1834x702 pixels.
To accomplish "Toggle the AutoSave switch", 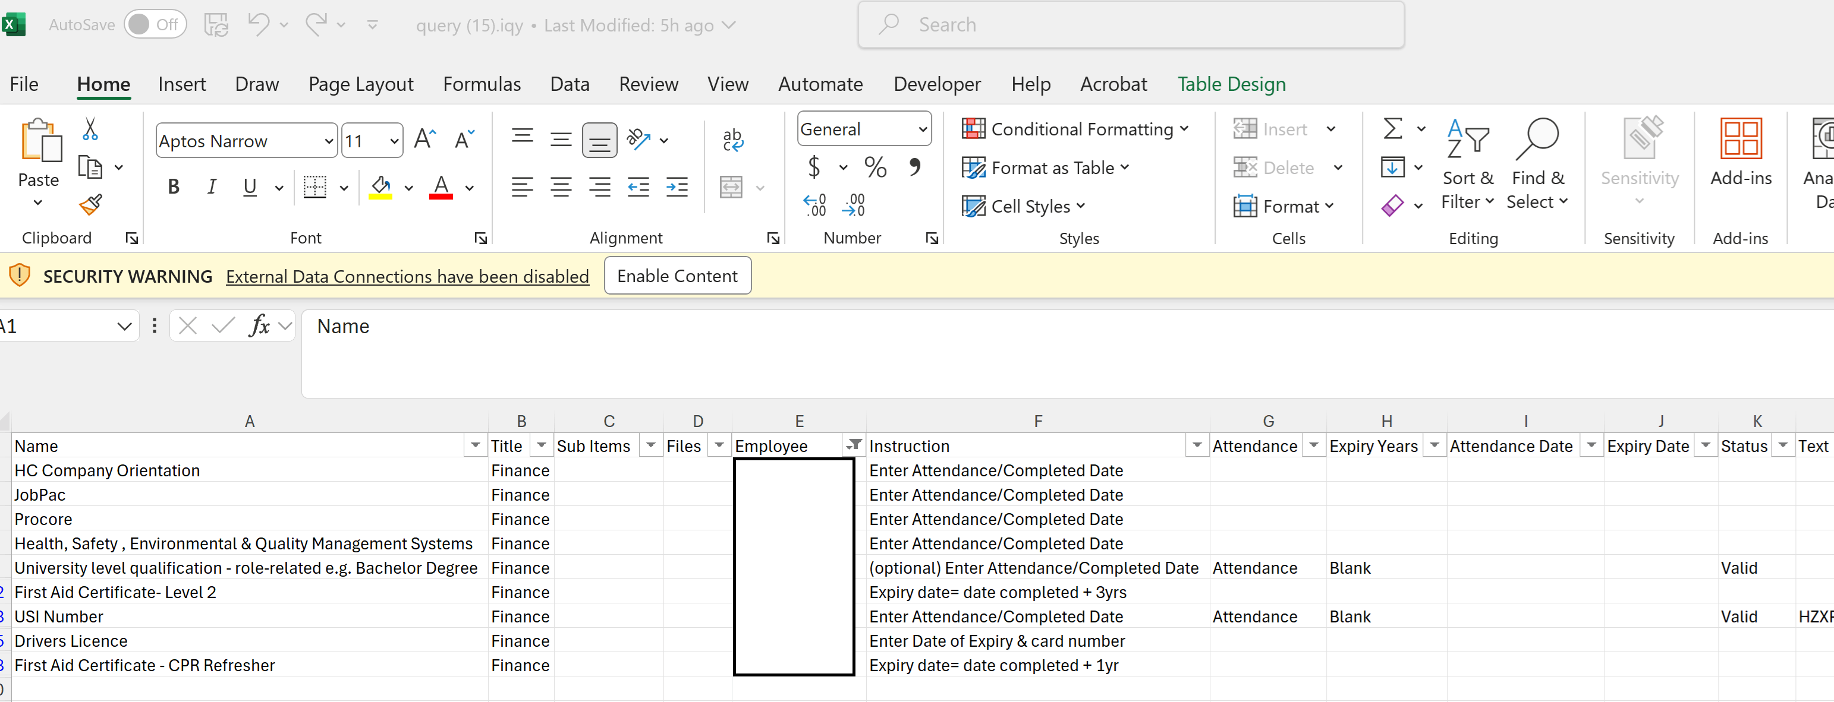I will [x=155, y=25].
